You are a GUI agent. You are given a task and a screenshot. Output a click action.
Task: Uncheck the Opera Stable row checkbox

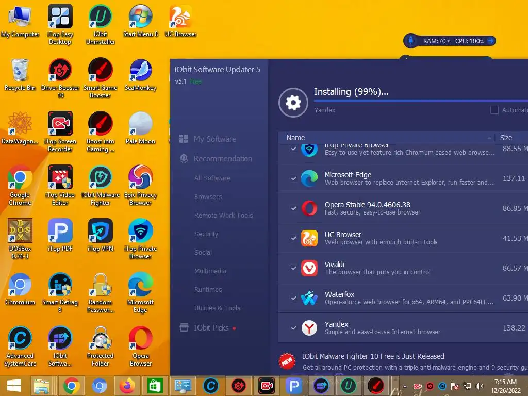[293, 208]
